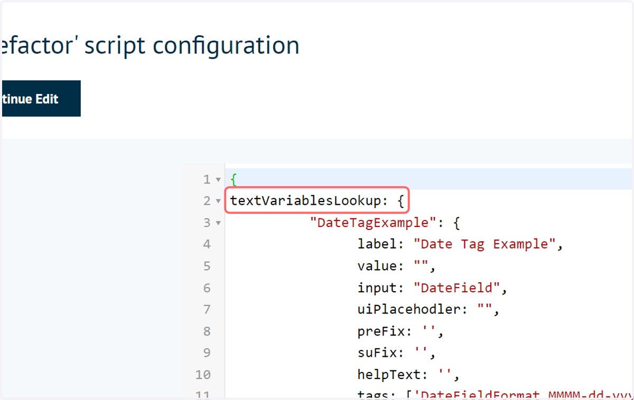The image size is (634, 400).
Task: Click the script configuration page heading
Action: [150, 45]
